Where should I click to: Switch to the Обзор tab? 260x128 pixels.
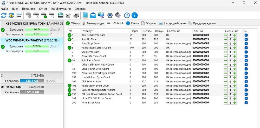[x=73, y=23]
